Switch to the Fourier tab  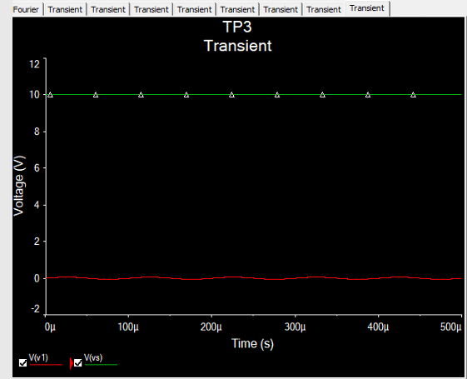[26, 9]
